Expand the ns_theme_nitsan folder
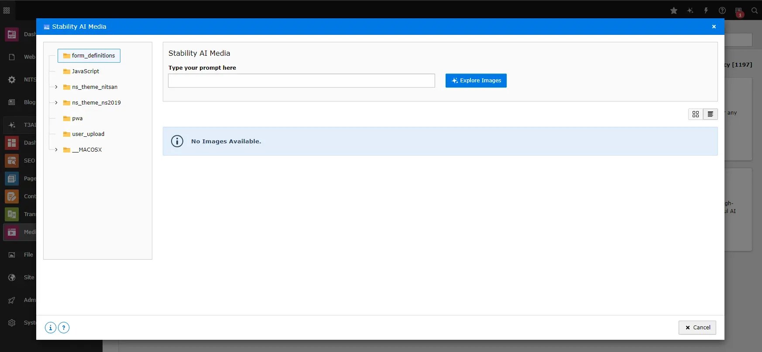This screenshot has width=762, height=352. (x=56, y=87)
